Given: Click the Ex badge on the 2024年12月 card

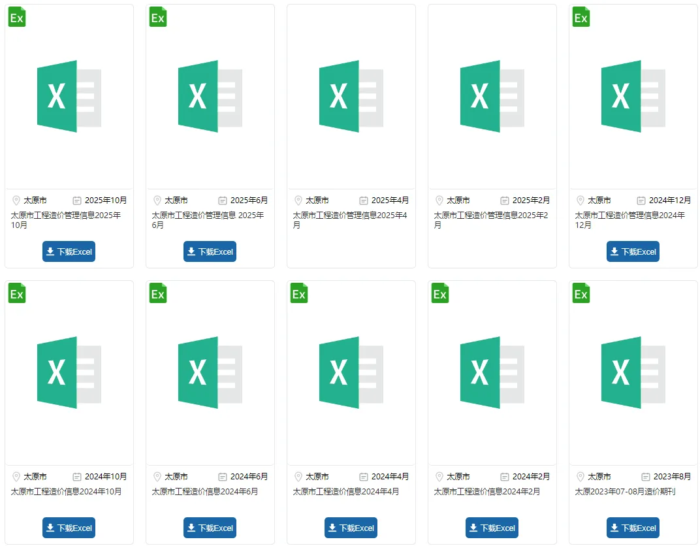Looking at the screenshot, I should [x=581, y=17].
